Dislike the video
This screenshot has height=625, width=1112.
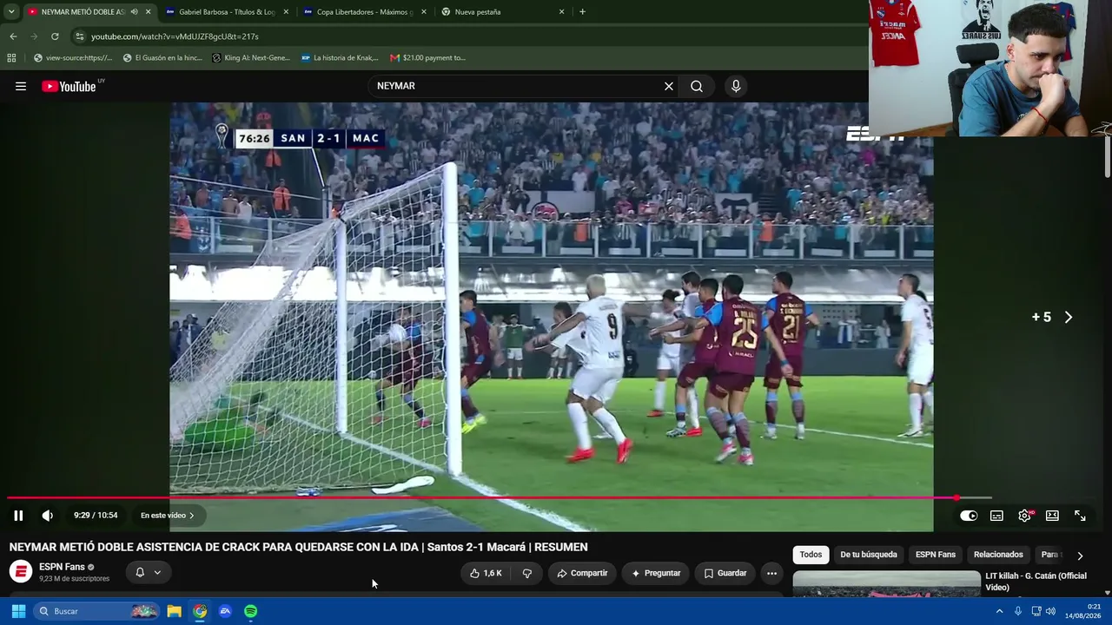(526, 573)
